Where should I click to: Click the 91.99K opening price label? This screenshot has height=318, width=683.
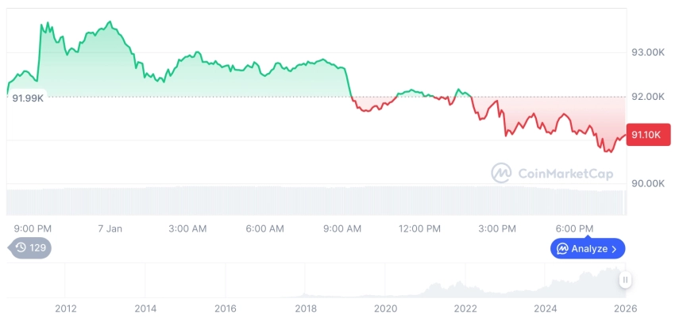coord(28,98)
